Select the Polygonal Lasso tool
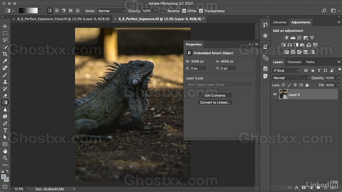 (x=5, y=40)
